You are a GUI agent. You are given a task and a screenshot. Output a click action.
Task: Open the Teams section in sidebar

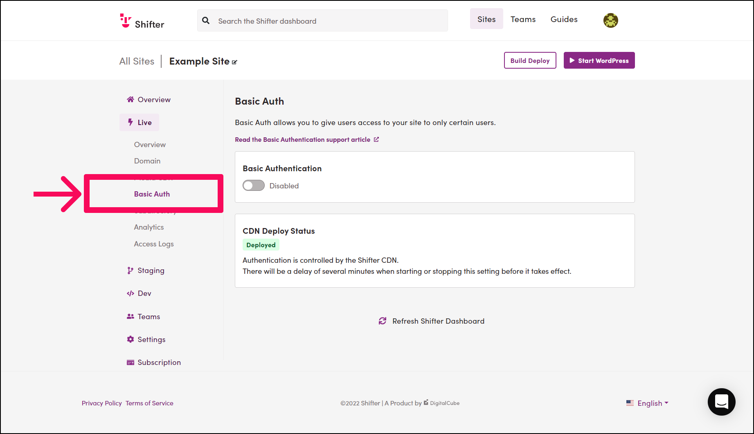(x=143, y=317)
